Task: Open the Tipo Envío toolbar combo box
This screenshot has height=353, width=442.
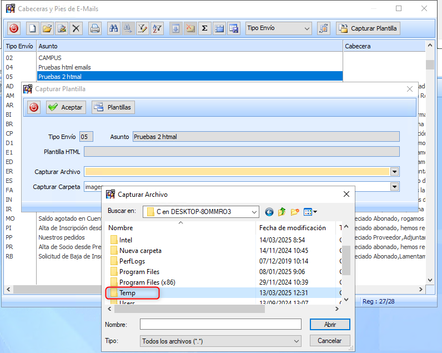Action: click(279, 28)
